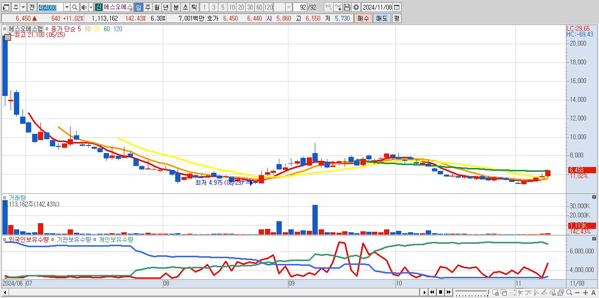Toggle the 에스오에스랩 price chart checkbox

point(4,29)
